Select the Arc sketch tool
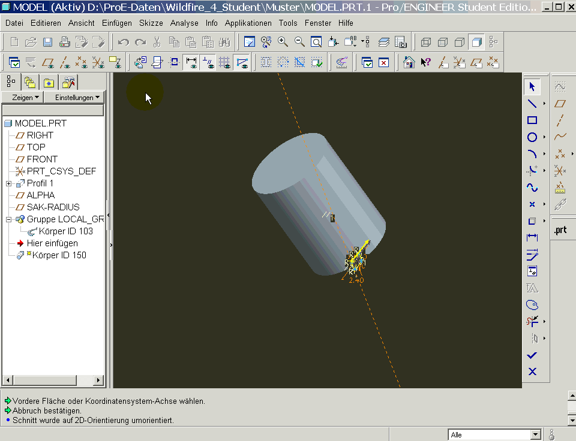 click(532, 154)
